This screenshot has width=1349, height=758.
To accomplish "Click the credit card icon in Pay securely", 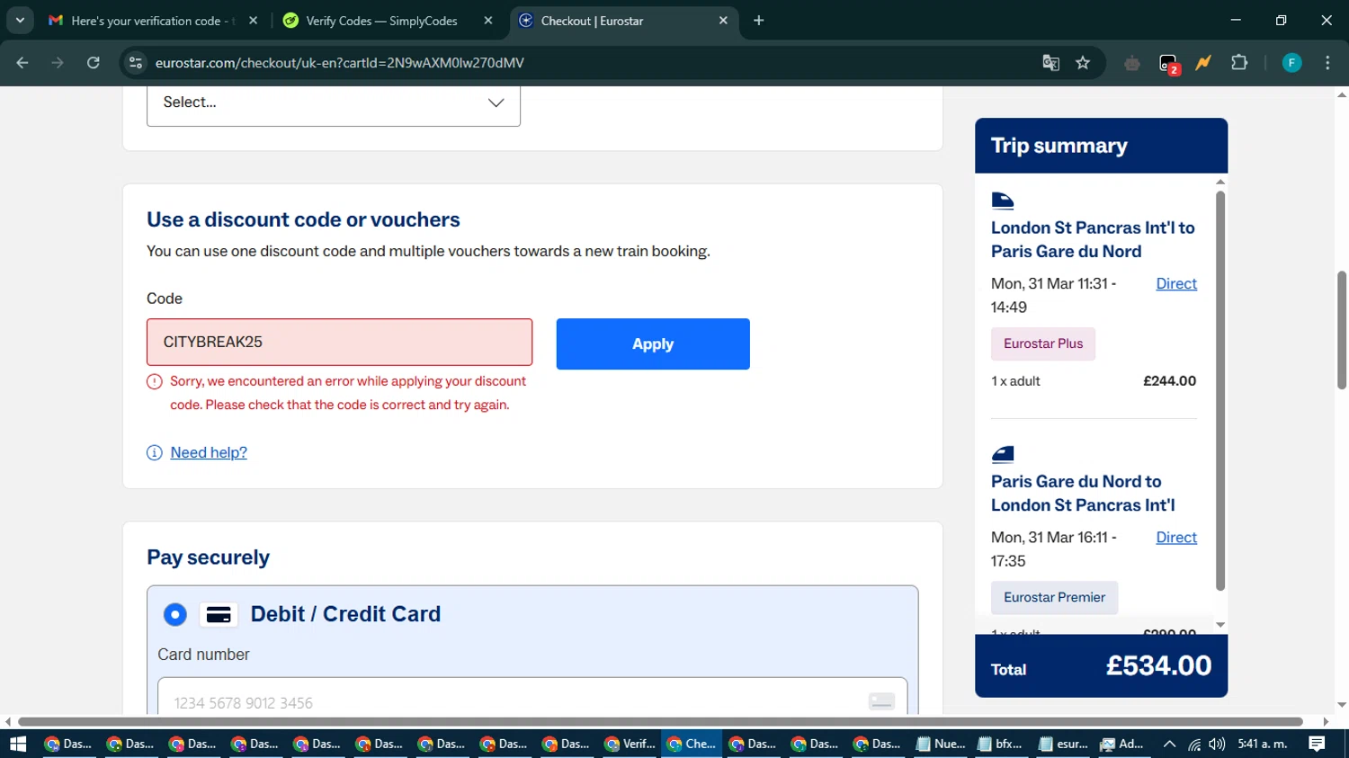I will click(219, 615).
